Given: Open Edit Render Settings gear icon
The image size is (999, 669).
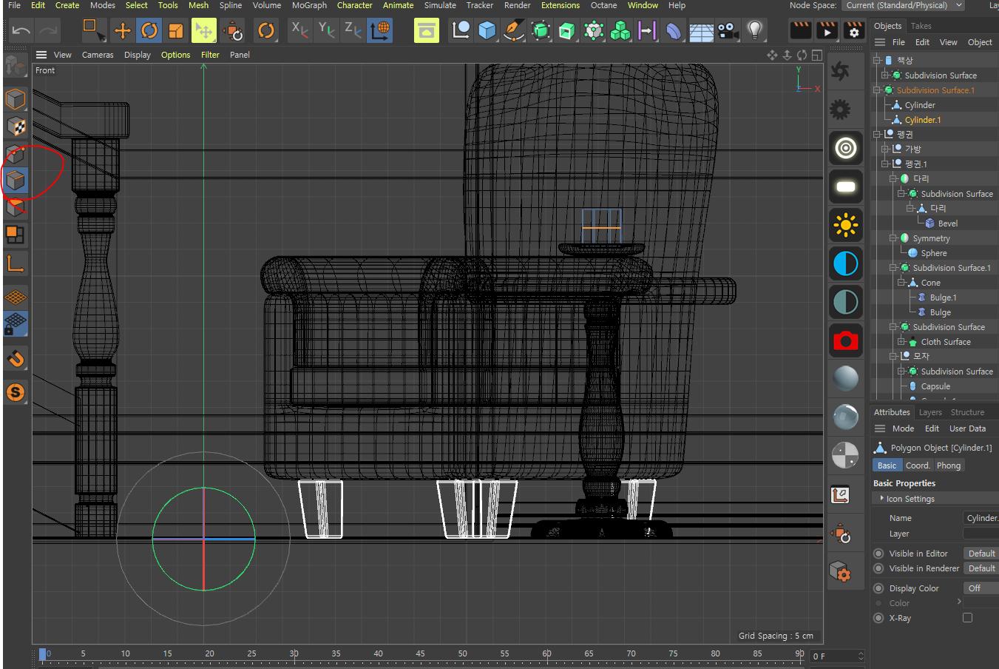Looking at the screenshot, I should click(854, 30).
